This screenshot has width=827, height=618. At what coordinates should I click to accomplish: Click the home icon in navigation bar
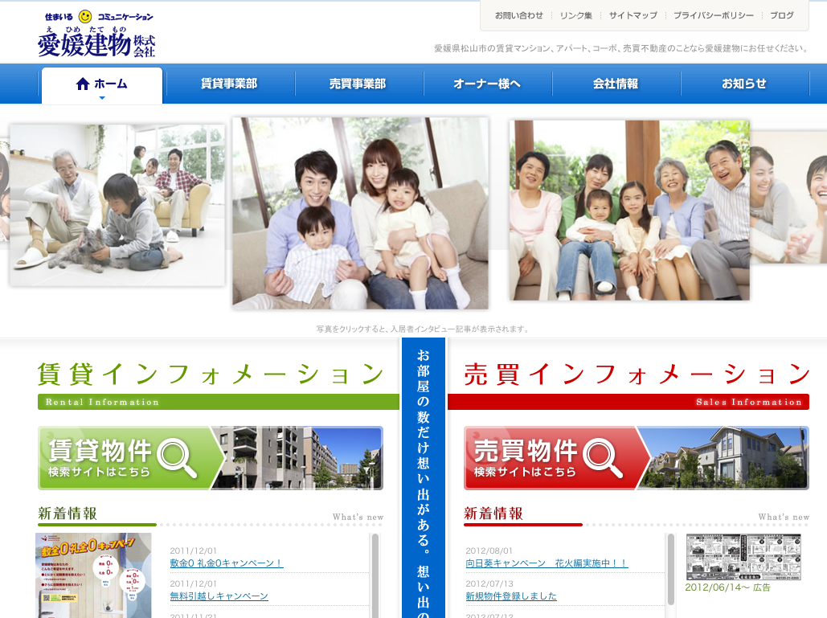tap(83, 84)
